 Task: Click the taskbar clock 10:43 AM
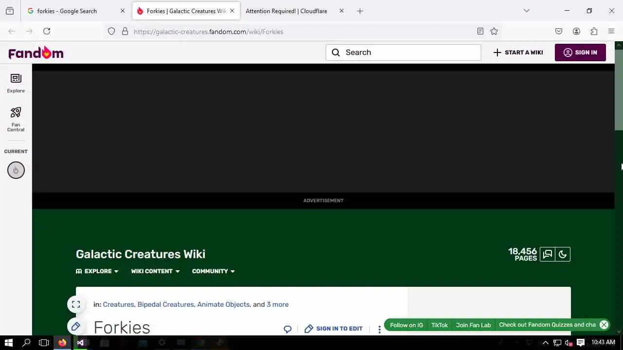(x=604, y=343)
